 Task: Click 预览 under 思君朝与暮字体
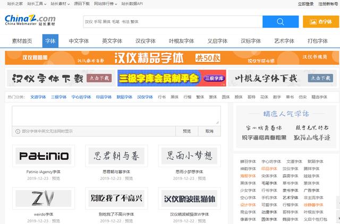(129, 178)
